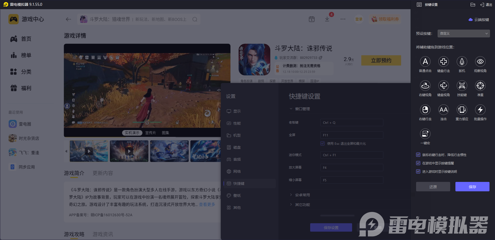Toggle 鼠标右键行走时，降低行走惯性 checkbox
Image resolution: width=495 pixels, height=240 pixels.
tap(418, 155)
